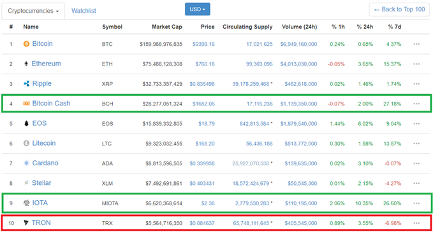433x232 pixels.
Task: Open the more options menu for Bitcoin Cash row
Action: click(416, 104)
